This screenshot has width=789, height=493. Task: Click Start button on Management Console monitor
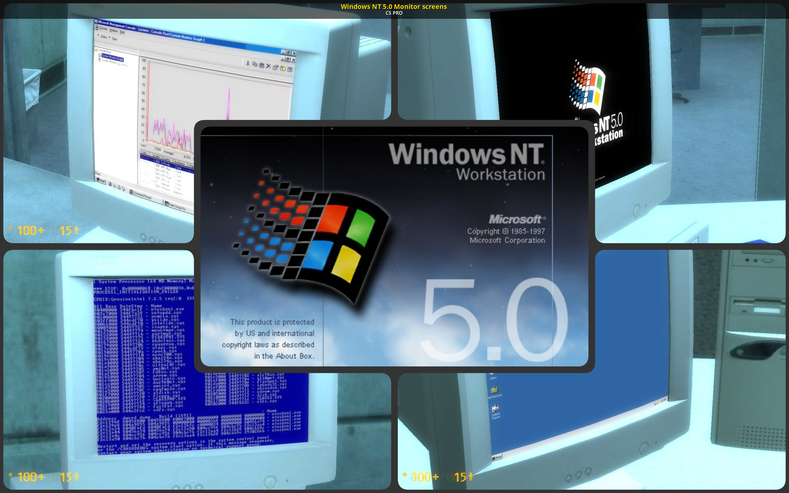tap(101, 180)
